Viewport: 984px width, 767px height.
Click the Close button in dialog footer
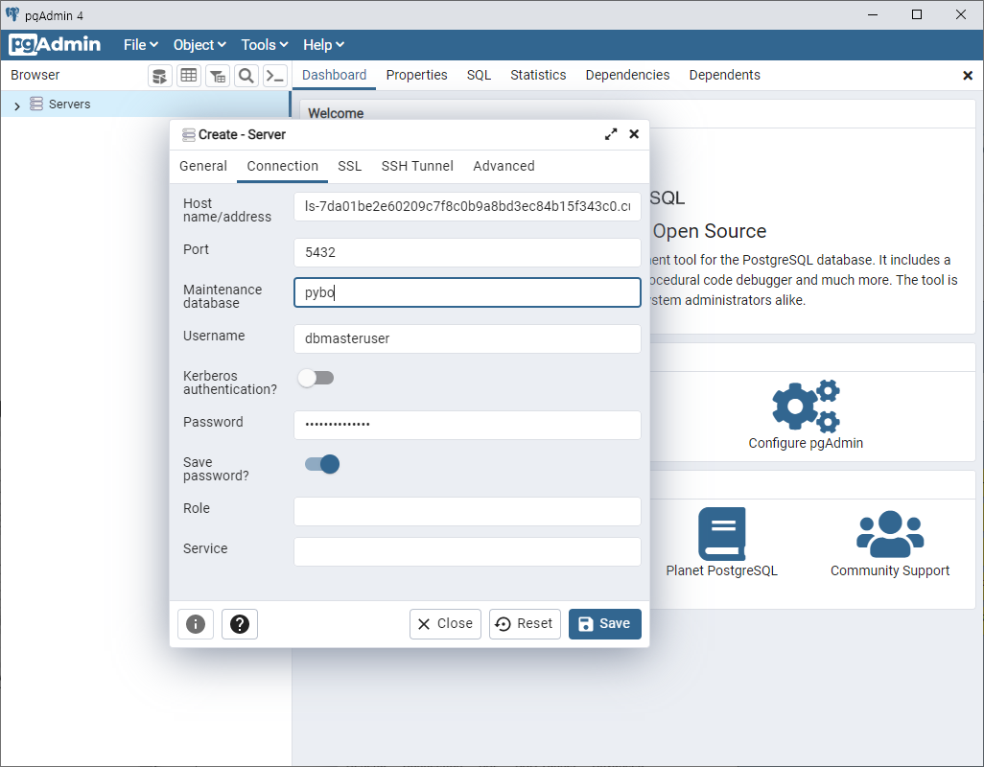click(x=446, y=624)
